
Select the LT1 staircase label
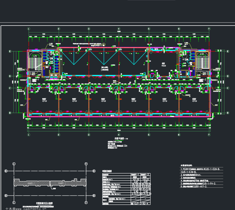tap(35, 56)
